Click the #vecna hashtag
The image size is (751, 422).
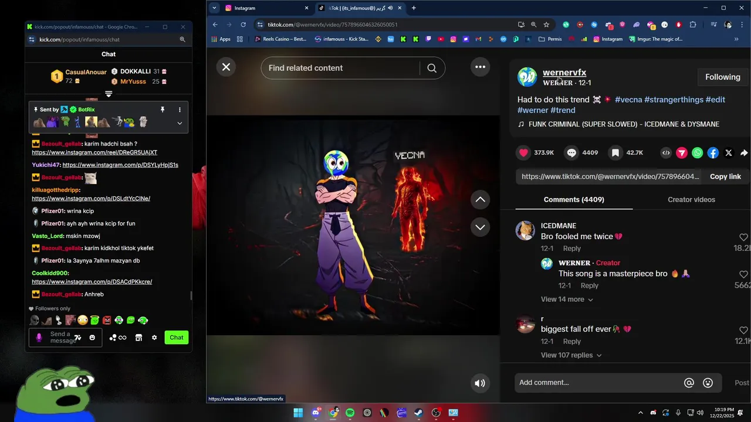coord(628,100)
